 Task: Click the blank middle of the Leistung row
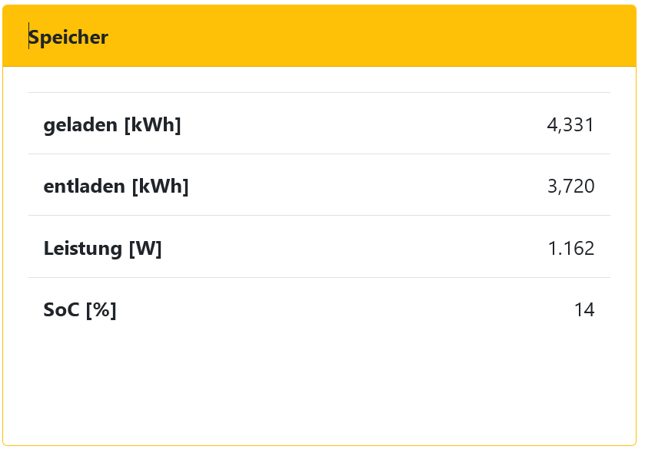point(346,248)
